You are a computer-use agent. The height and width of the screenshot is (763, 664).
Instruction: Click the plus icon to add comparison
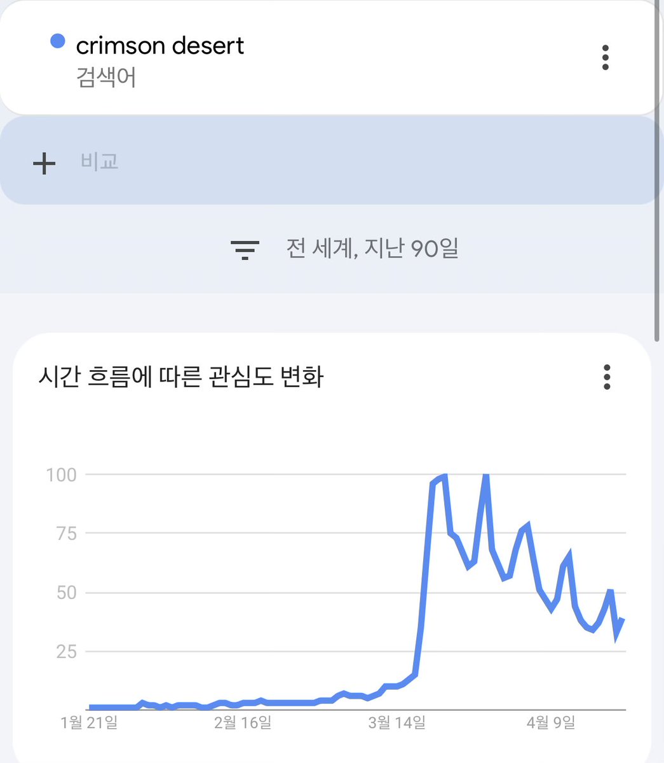tap(44, 163)
